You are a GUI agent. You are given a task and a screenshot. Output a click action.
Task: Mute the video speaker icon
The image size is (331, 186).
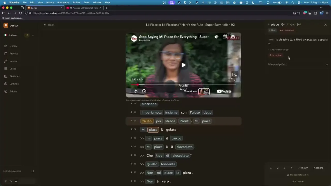[x=216, y=37]
